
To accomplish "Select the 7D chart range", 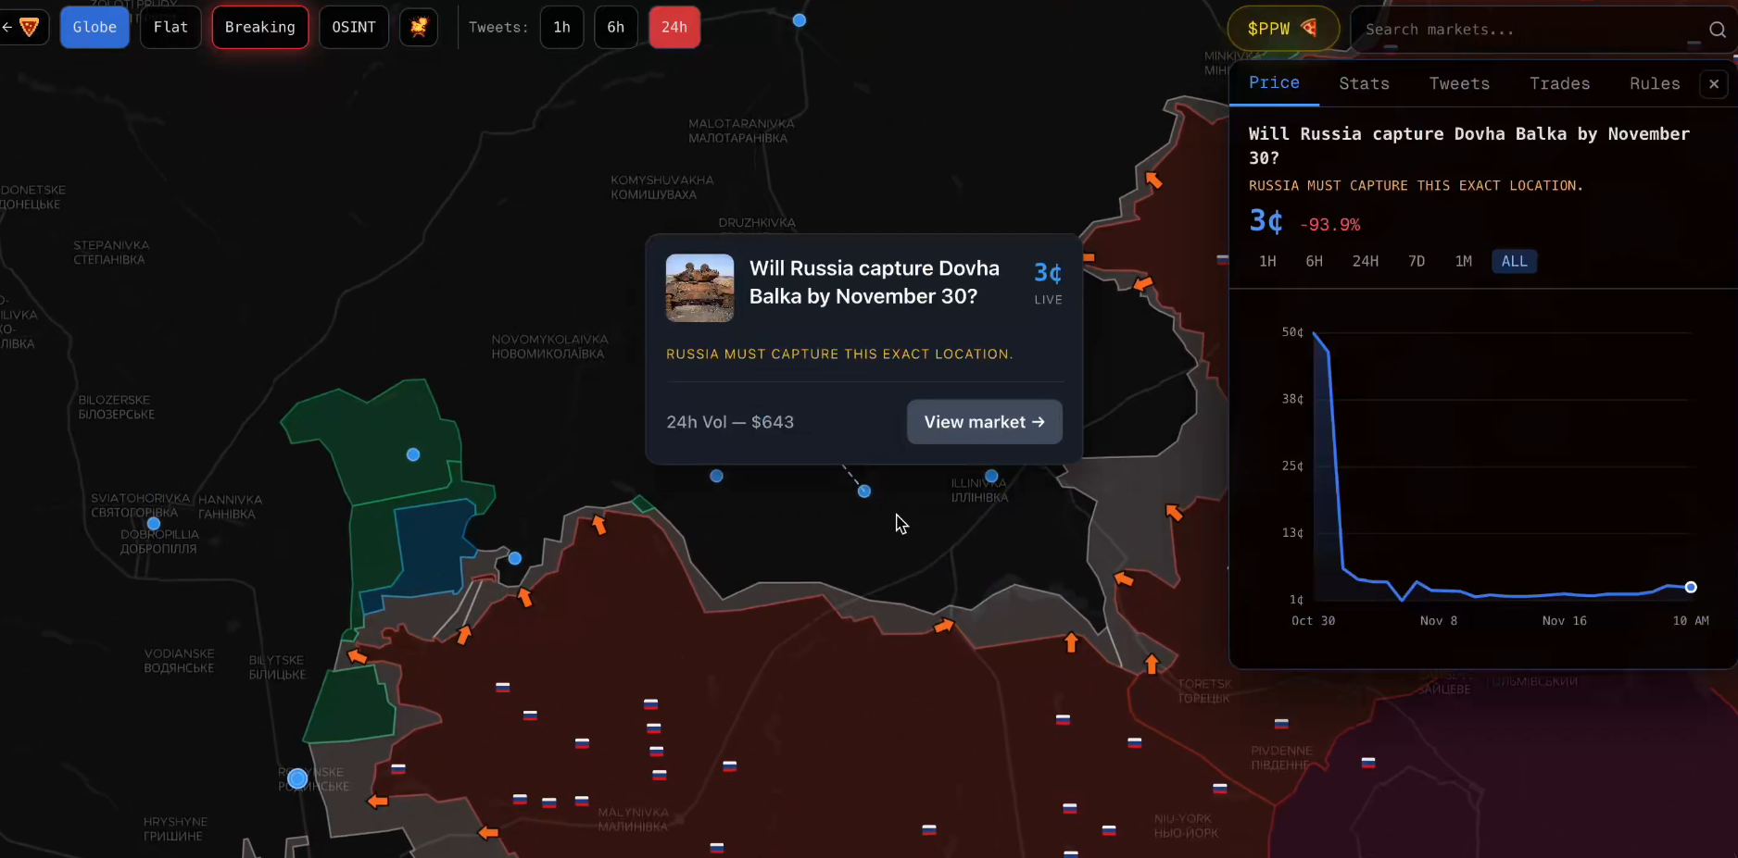I will point(1416,262).
